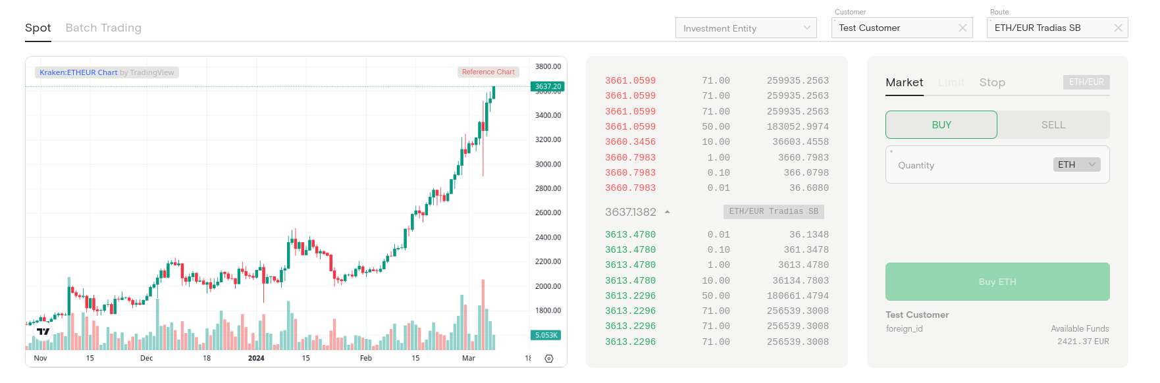
Task: Open the Investment Entity dropdown
Action: [745, 28]
